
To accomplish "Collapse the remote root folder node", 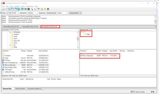I will (x=81, y=32).
